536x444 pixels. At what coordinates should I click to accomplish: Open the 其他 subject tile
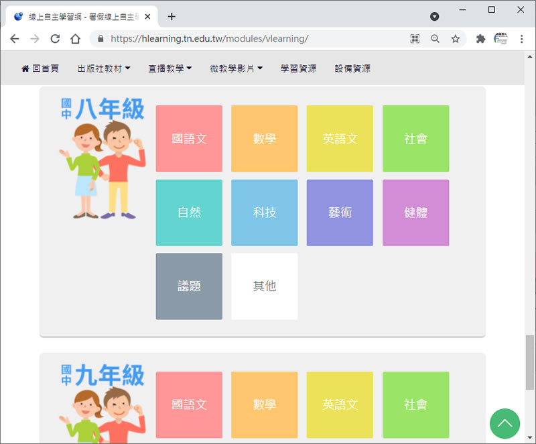[x=264, y=286]
